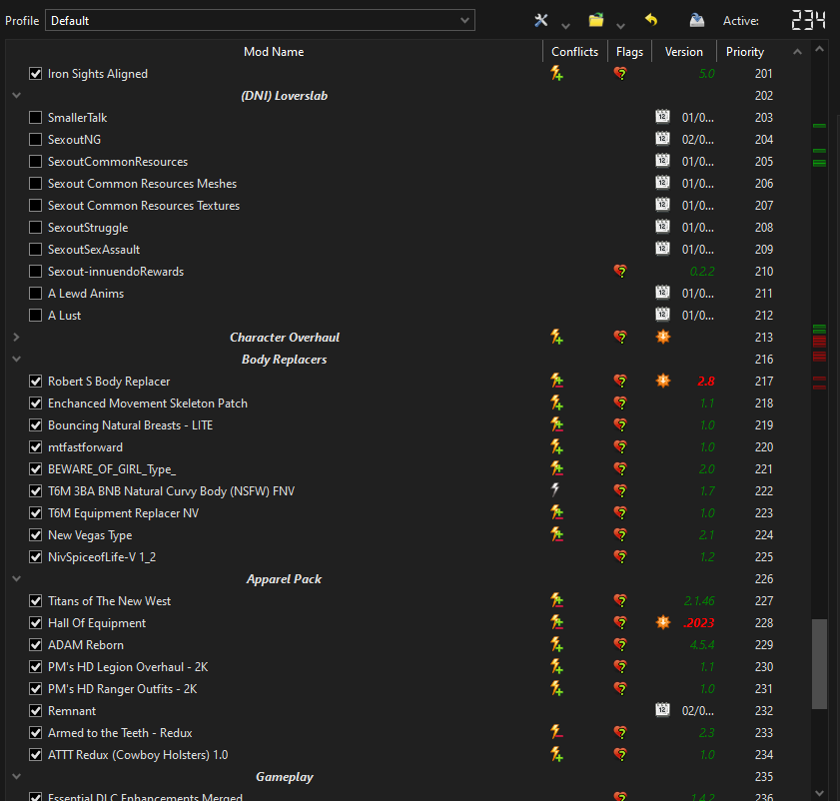Click conflict icon for New Vegas Type
This screenshot has width=840, height=801.
tap(556, 534)
